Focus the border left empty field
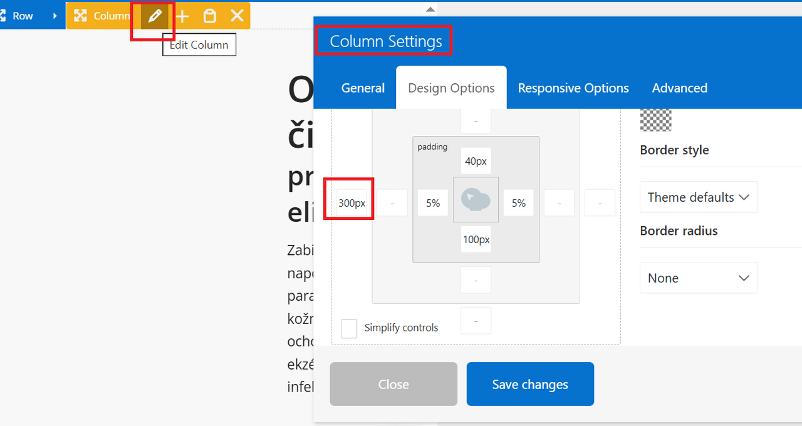802x426 pixels. (x=392, y=203)
